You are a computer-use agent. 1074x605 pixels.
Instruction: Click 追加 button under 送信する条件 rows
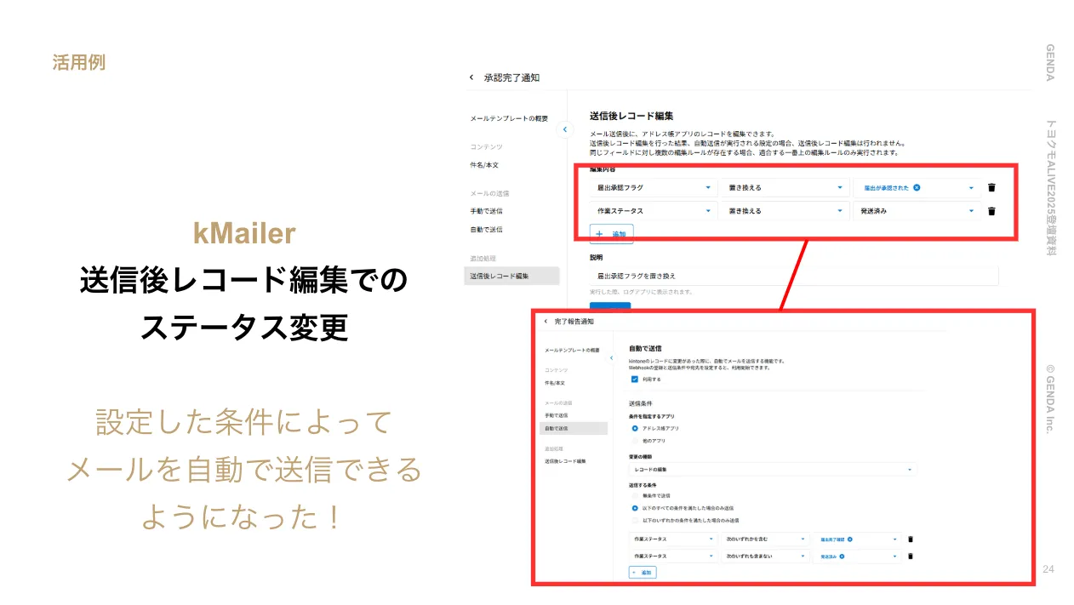click(643, 574)
